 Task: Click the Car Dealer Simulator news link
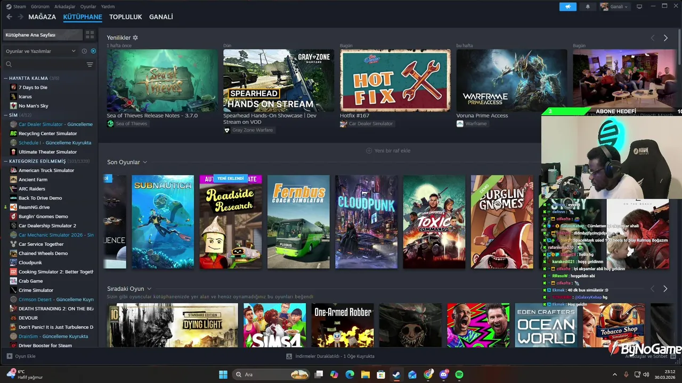click(367, 123)
